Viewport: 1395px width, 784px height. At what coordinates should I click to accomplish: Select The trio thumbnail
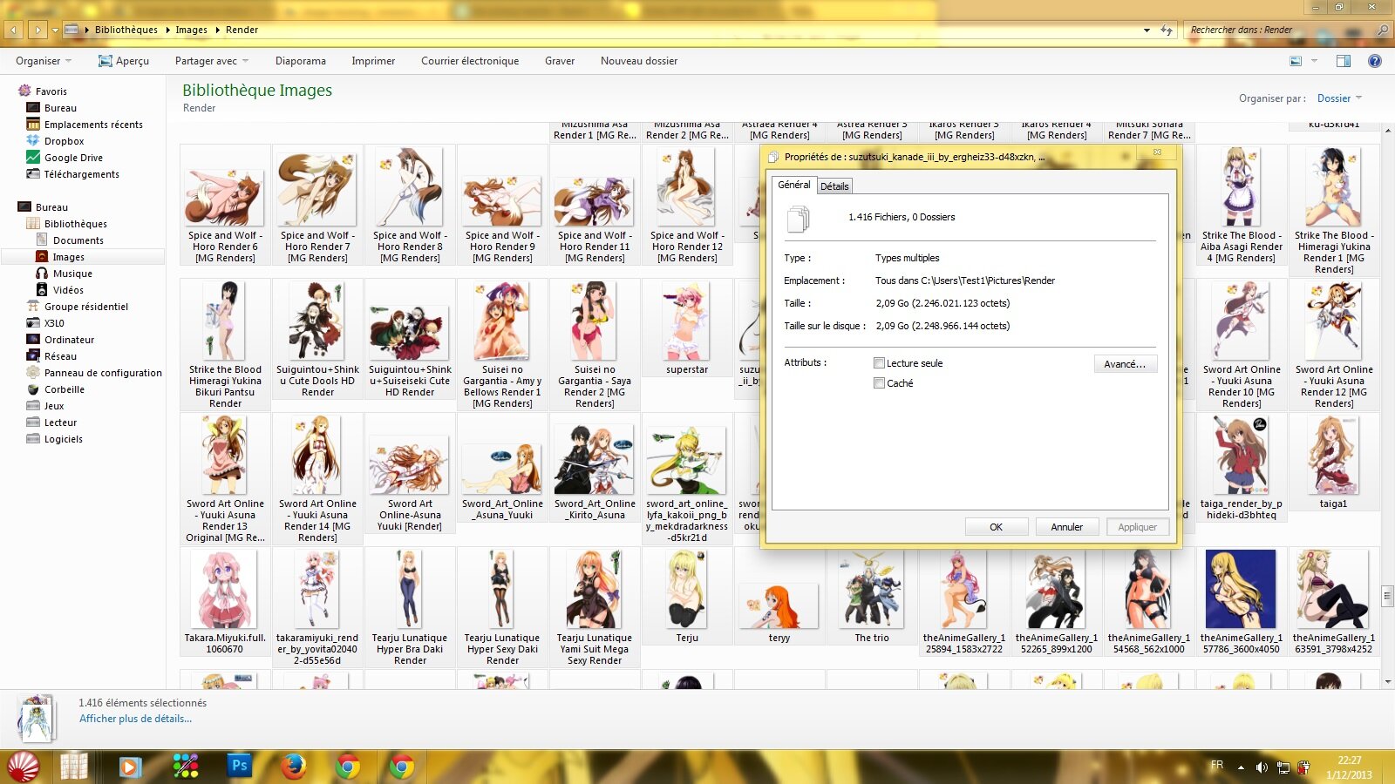(x=872, y=598)
